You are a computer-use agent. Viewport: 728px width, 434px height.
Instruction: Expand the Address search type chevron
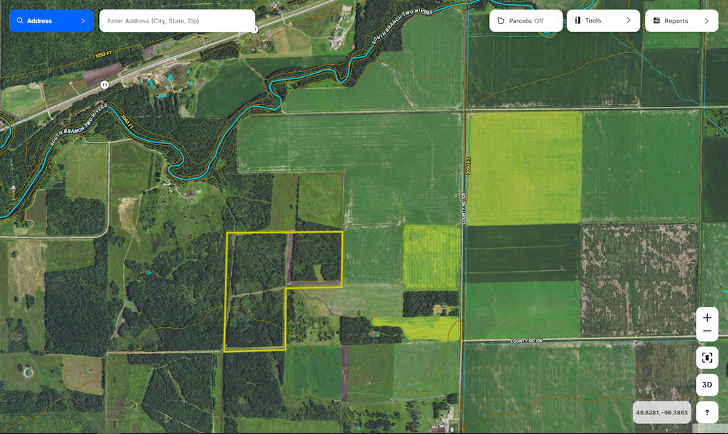83,21
